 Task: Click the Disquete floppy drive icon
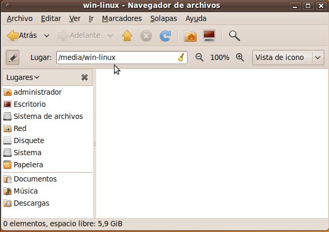tap(7, 140)
